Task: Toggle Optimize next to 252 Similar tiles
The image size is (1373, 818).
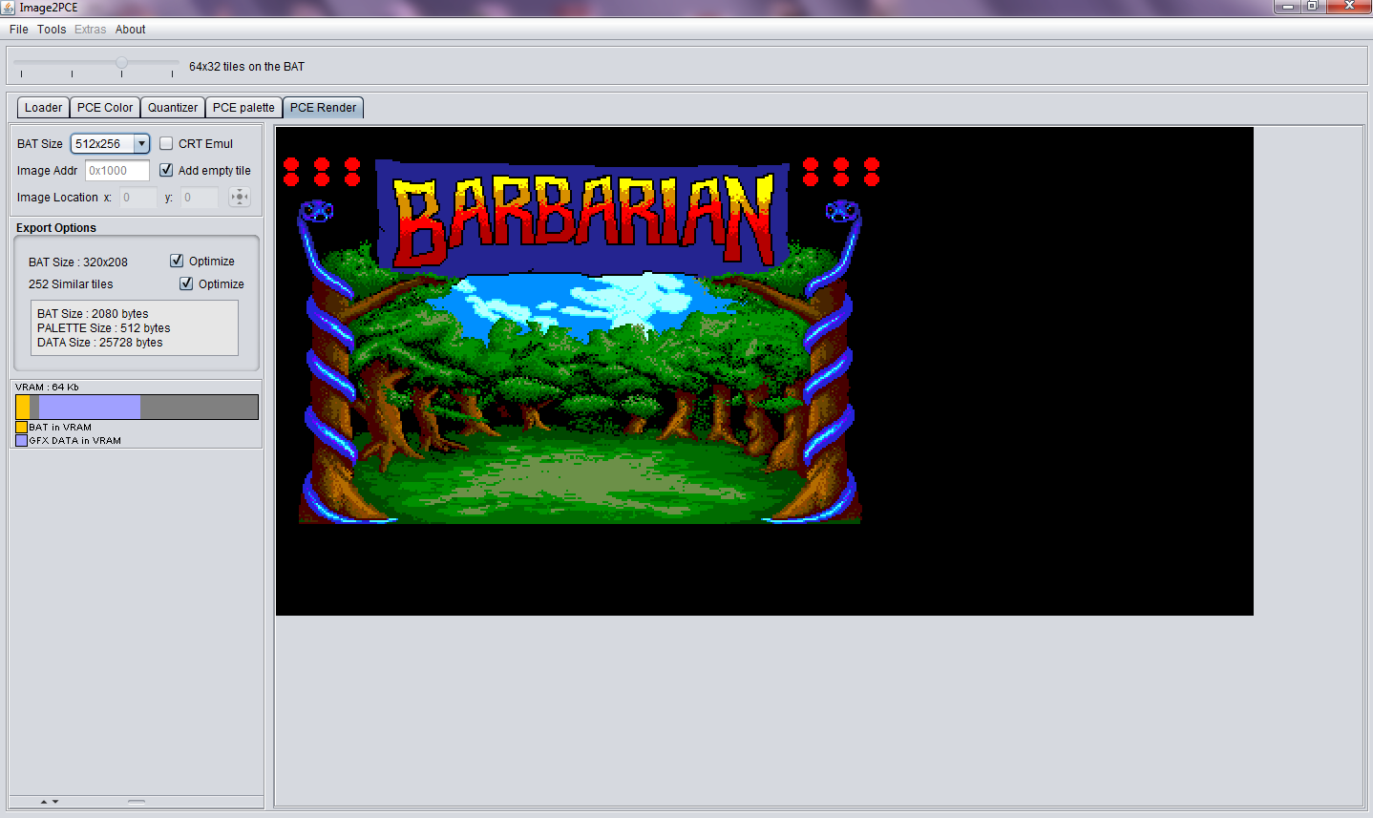Action: click(x=186, y=283)
